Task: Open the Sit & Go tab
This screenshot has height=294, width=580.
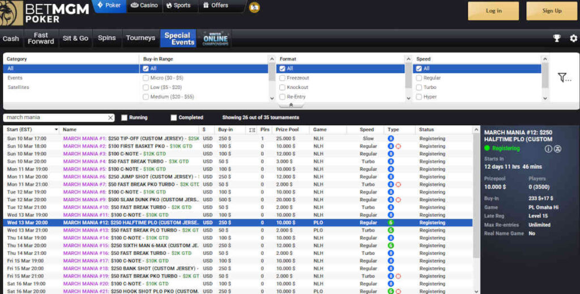Action: tap(75, 39)
